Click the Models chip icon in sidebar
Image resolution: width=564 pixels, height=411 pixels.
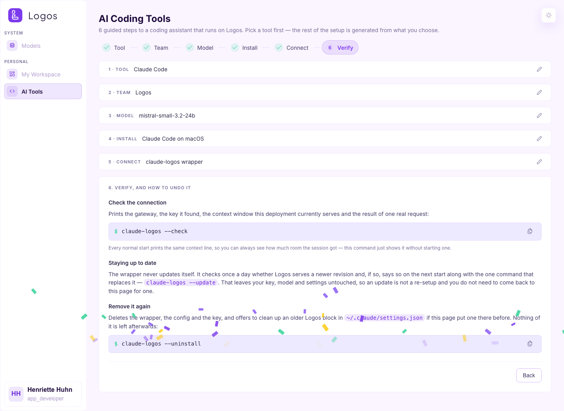(12, 45)
